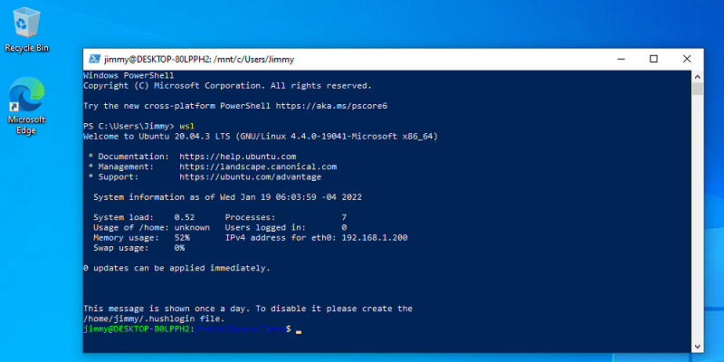The image size is (724, 362).
Task: Click the 'Windows PowerShell' heading line
Action: (x=129, y=75)
